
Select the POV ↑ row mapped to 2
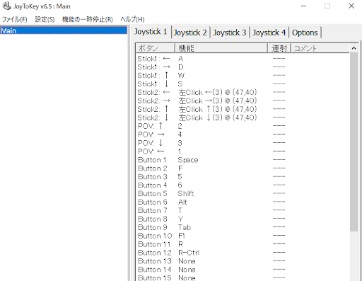tap(243, 126)
